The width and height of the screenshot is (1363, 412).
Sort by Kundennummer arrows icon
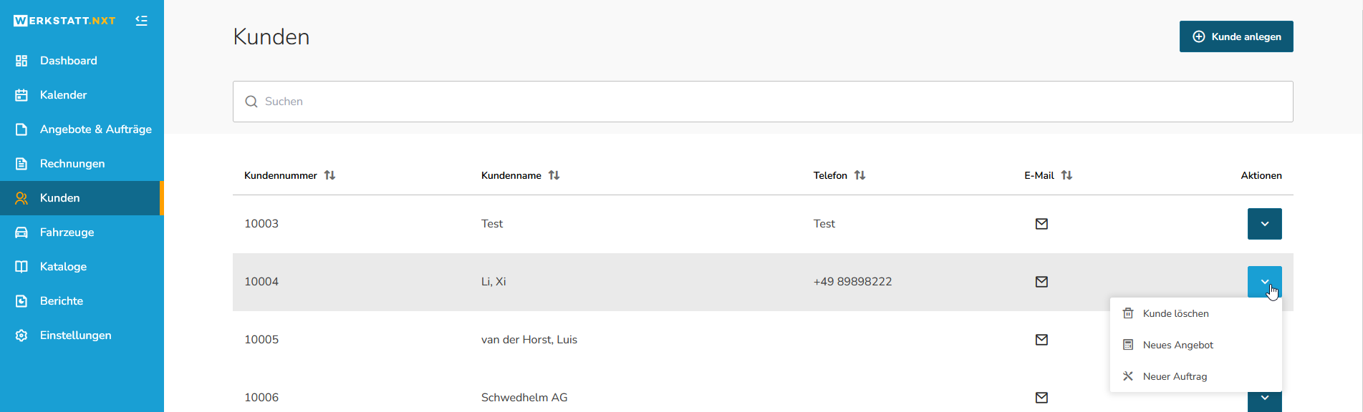point(329,175)
